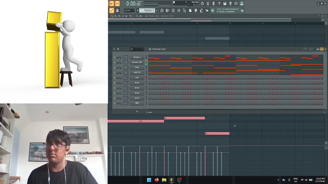
Task: Click the close all windows arrow icon
Action: tap(207, 10)
